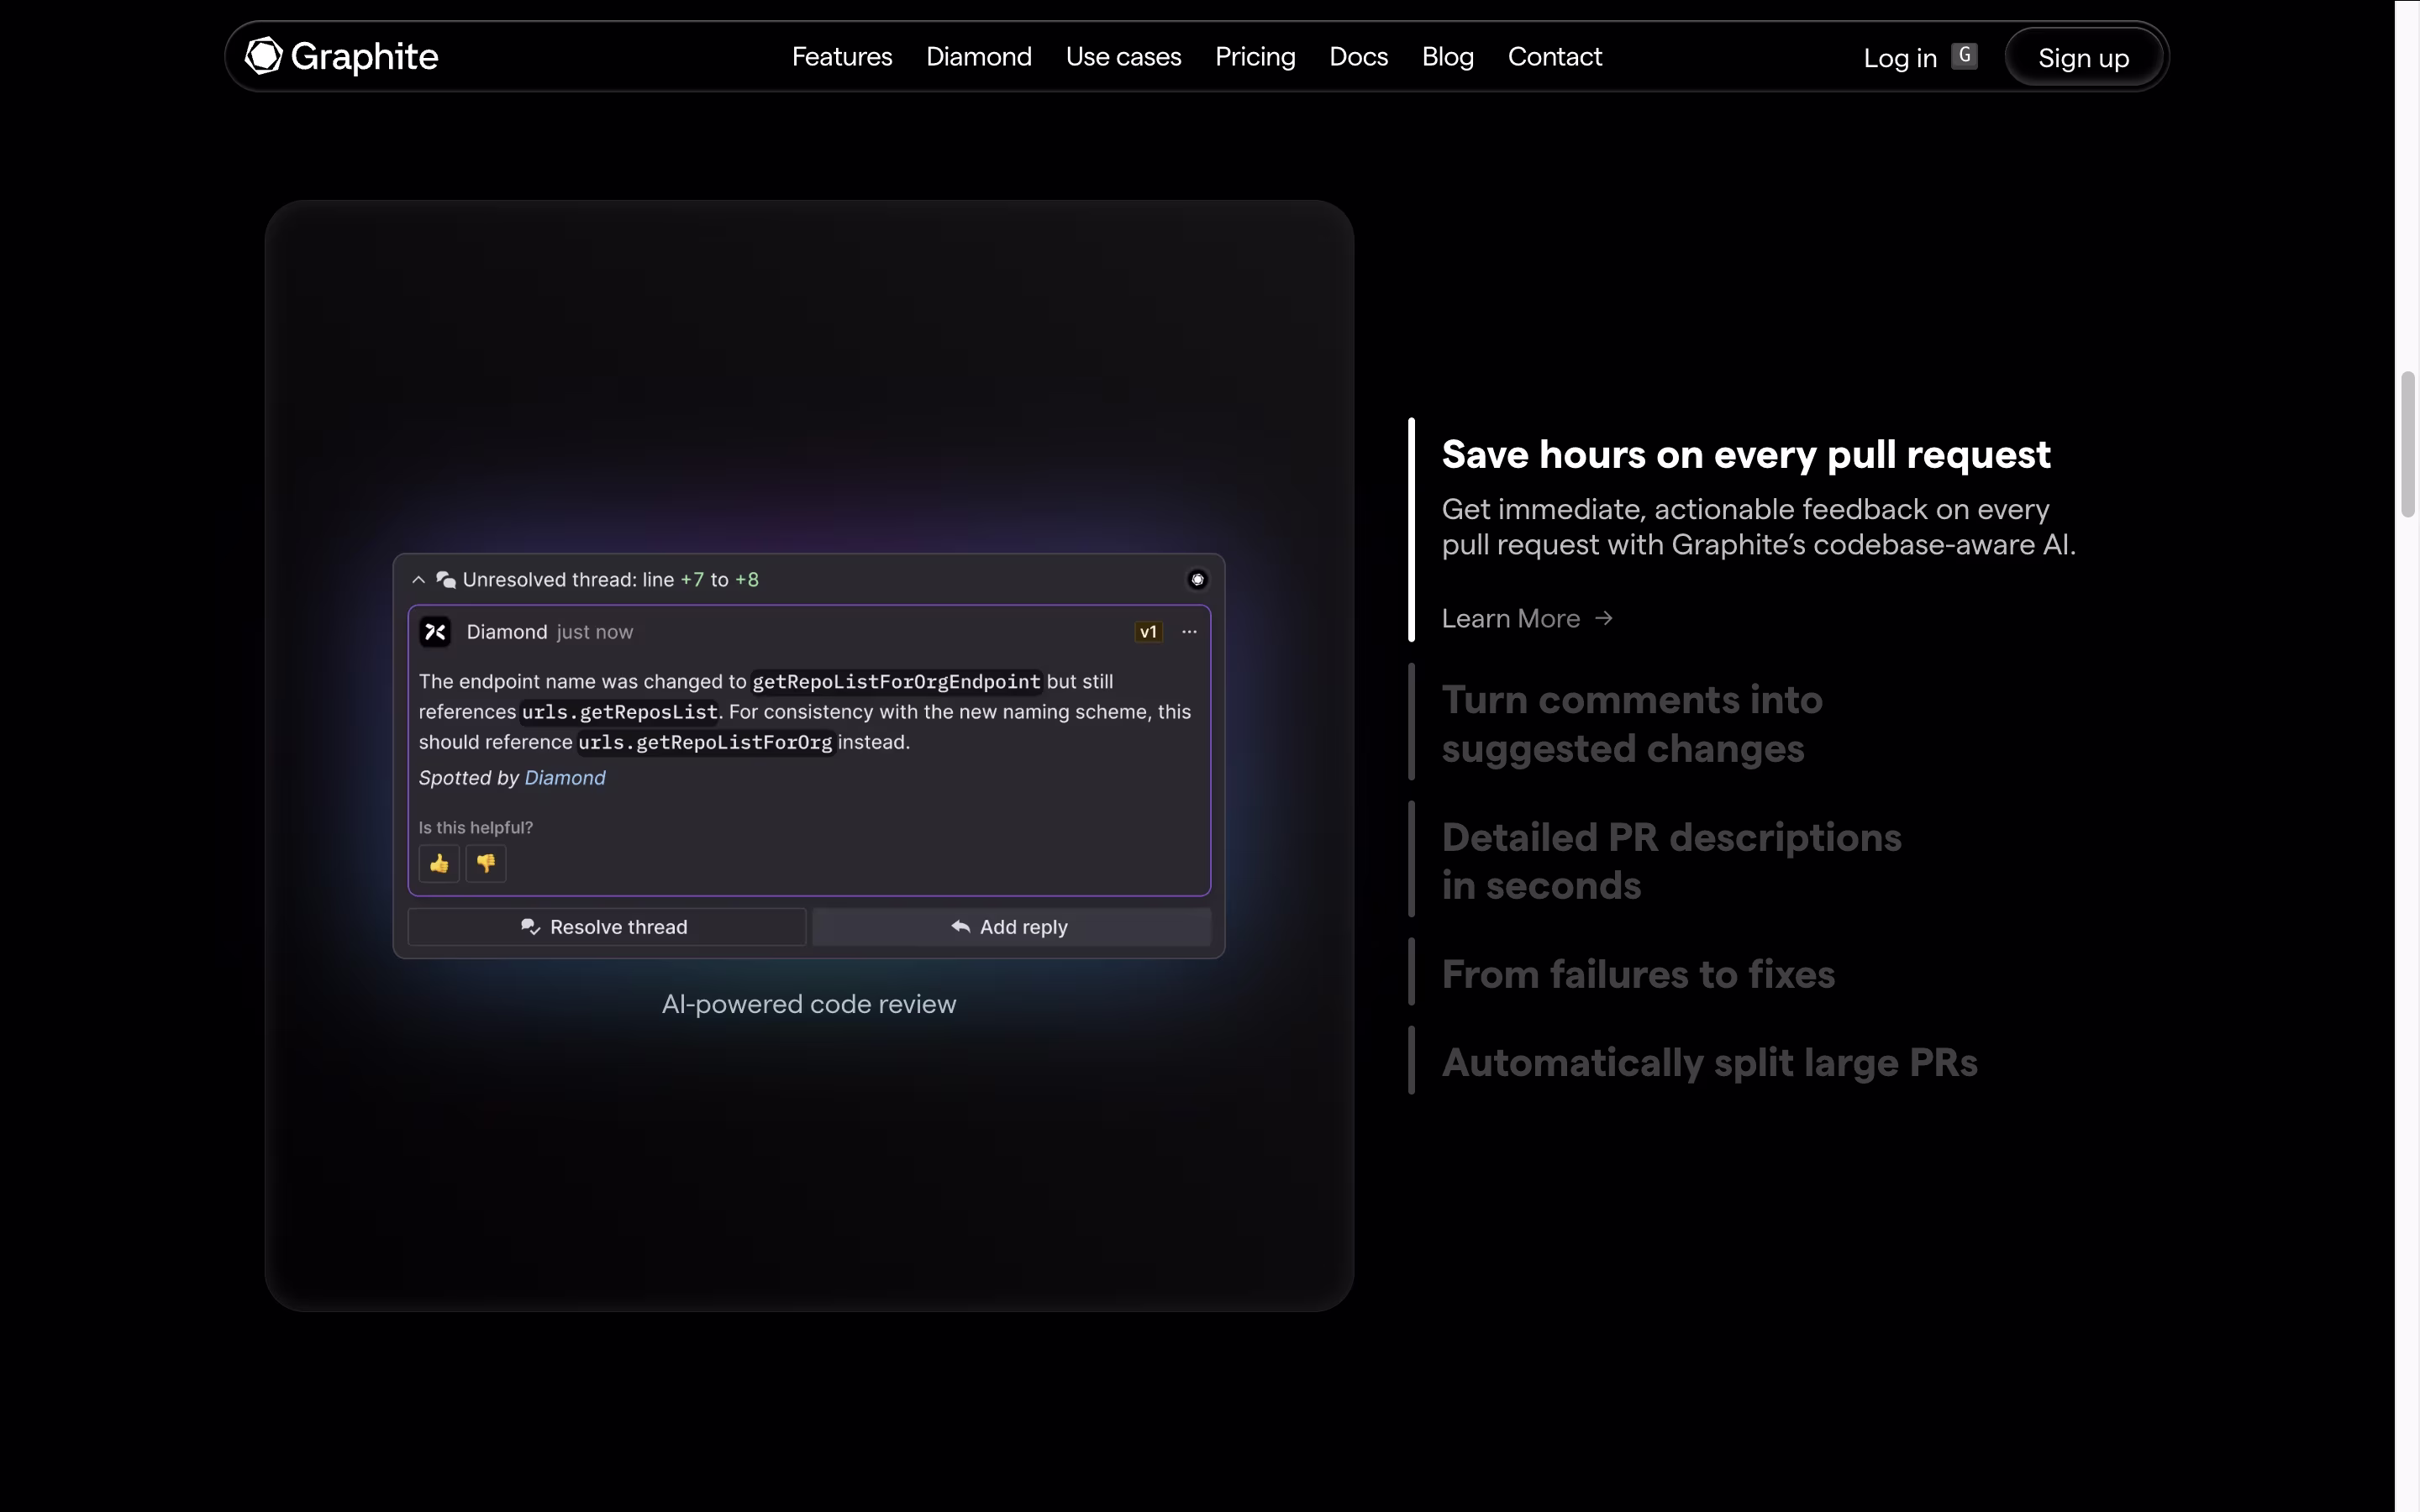The height and width of the screenshot is (1512, 2420).
Task: Click the 'urls.getReposList' code text
Action: (619, 712)
